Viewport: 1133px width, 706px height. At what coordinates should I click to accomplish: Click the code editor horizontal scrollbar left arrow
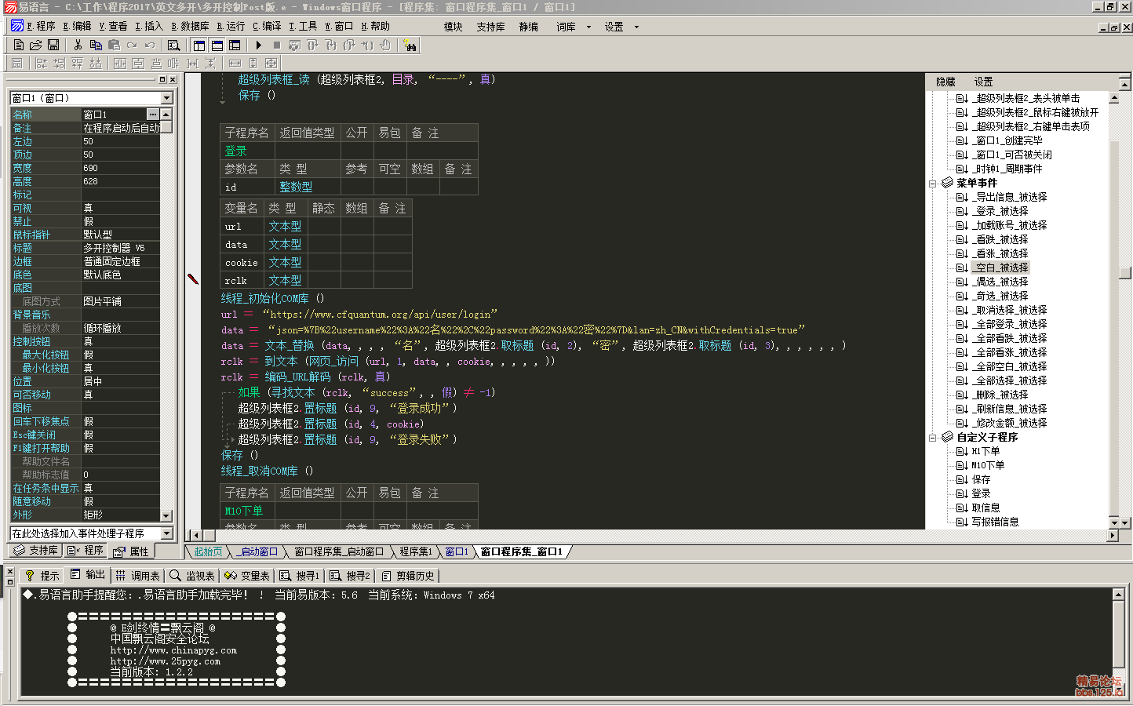point(197,535)
